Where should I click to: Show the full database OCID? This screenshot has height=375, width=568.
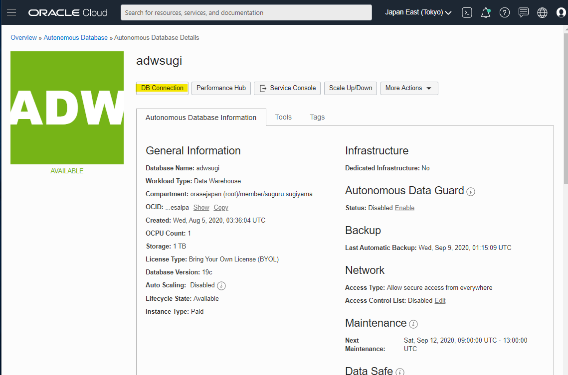click(201, 207)
